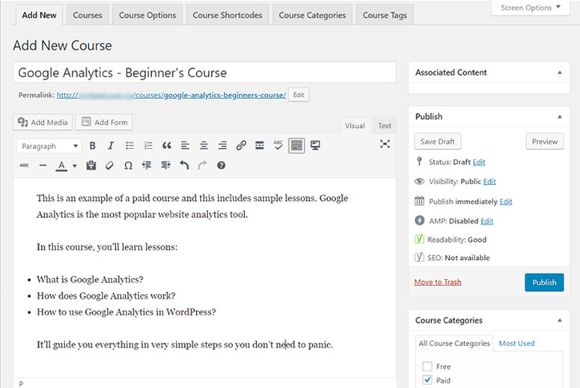Align text right
The height and width of the screenshot is (388, 580).
point(222,145)
